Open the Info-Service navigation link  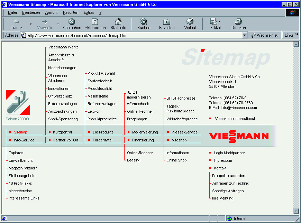point(24,140)
